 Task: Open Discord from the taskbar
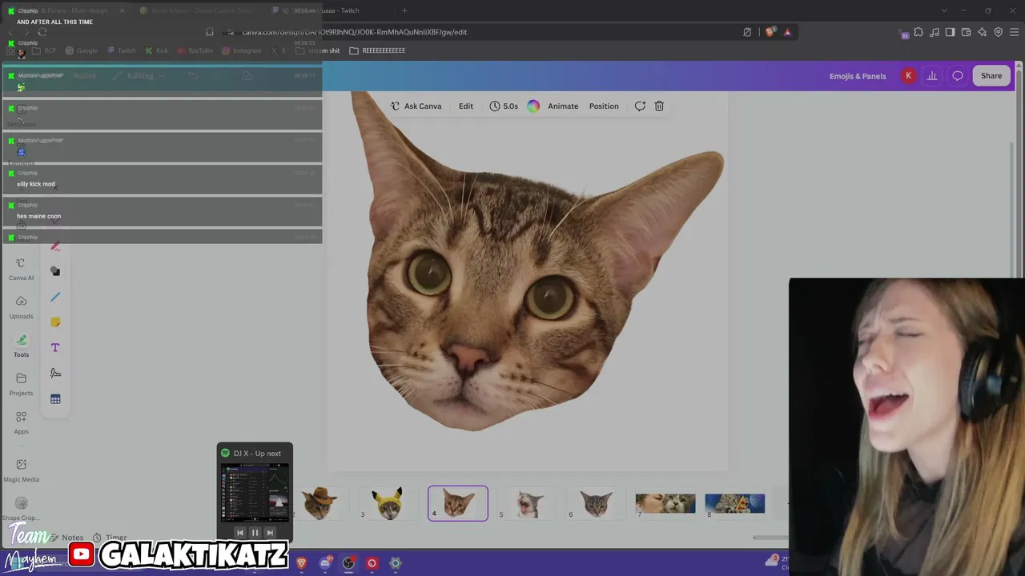tap(325, 563)
